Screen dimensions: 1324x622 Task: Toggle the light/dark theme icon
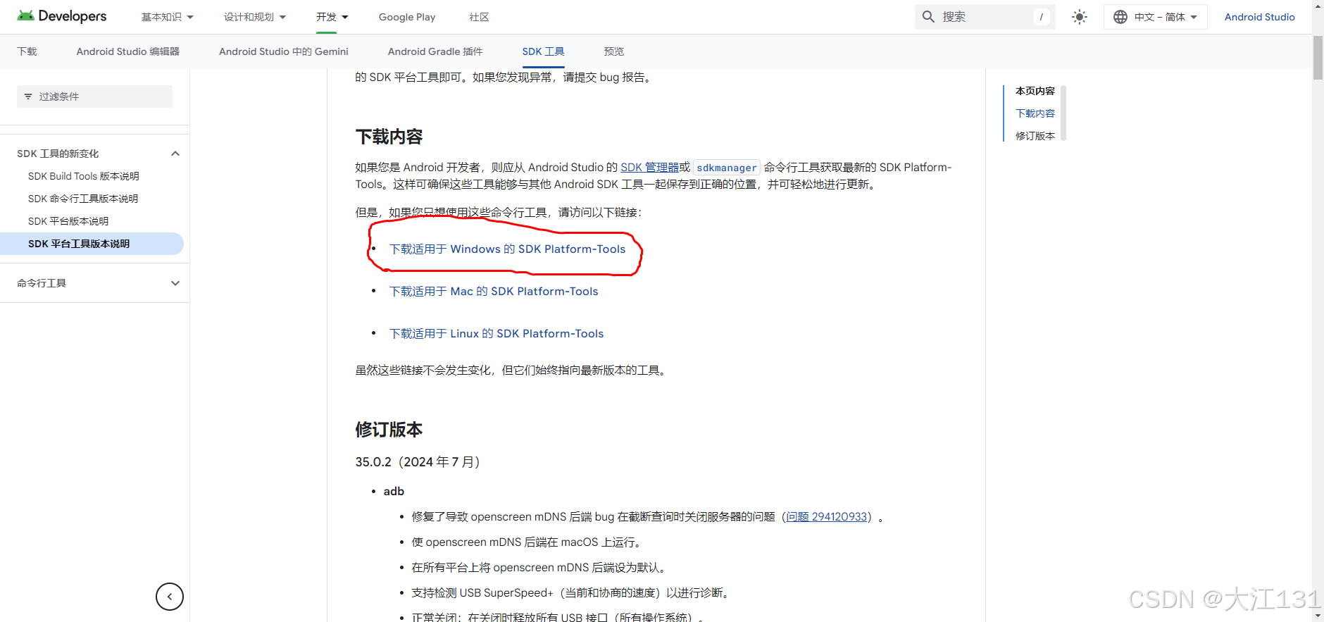(1079, 17)
